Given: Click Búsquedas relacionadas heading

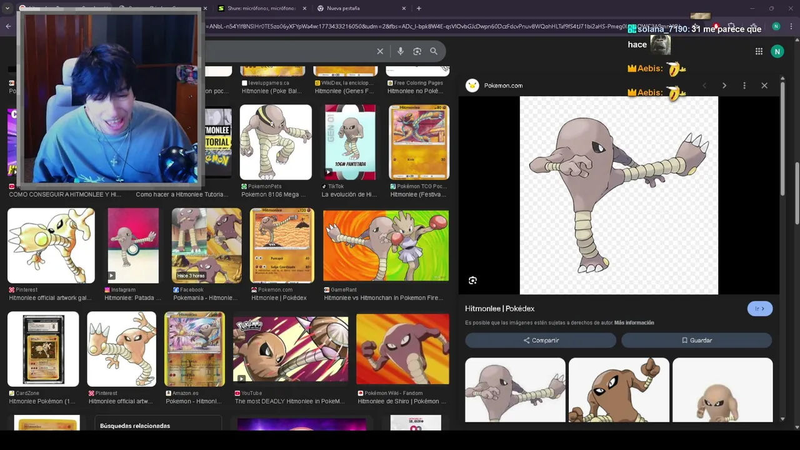Looking at the screenshot, I should 135,426.
